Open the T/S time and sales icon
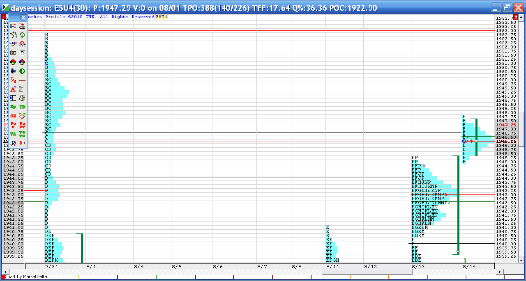The height and width of the screenshot is (281, 526). coord(13,80)
